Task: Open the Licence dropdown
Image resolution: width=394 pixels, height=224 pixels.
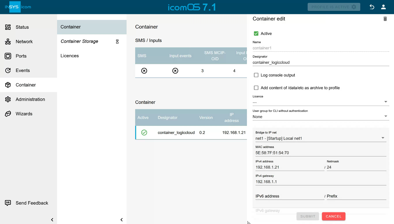Action: 321,102
